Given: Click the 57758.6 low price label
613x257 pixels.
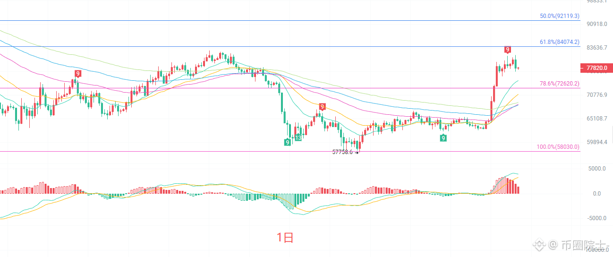Looking at the screenshot, I should pos(343,152).
